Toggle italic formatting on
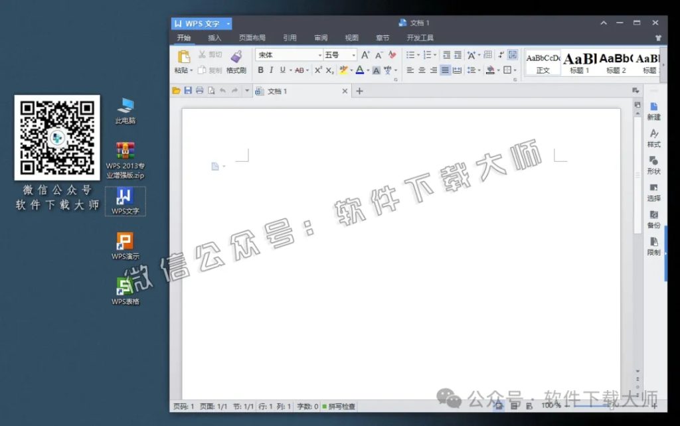 tap(272, 70)
